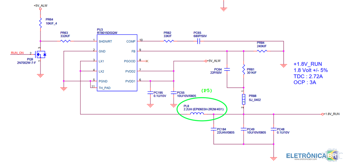The image size is (343, 162).
Task: Select the COMP pin label on PU3
Action: [130, 41]
